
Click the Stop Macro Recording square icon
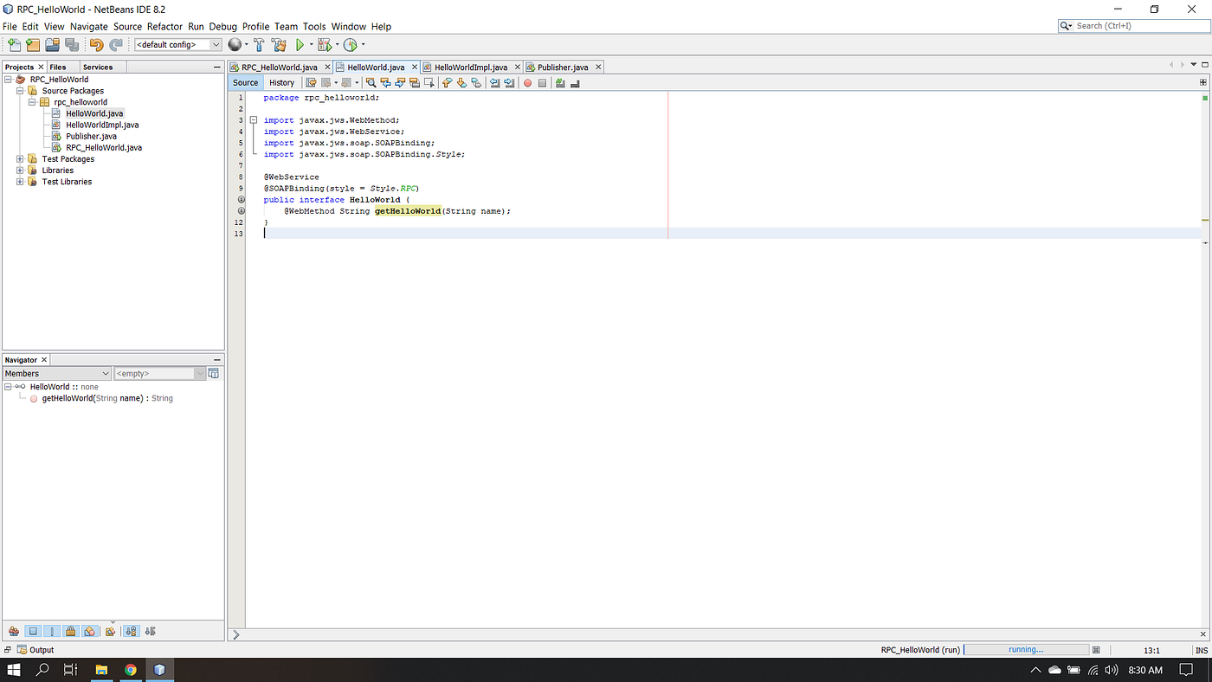pos(542,83)
